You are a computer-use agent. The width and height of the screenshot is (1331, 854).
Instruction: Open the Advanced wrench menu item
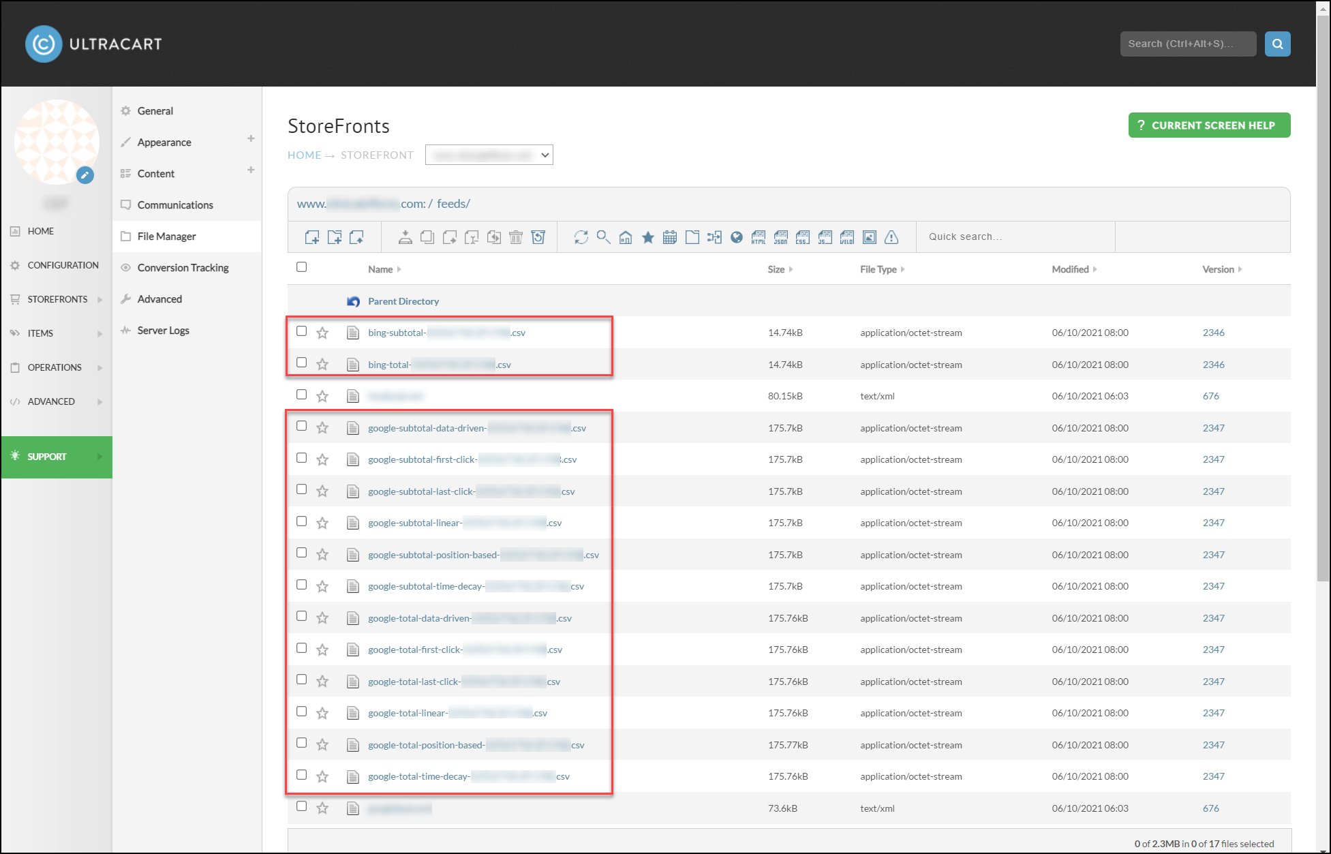159,299
